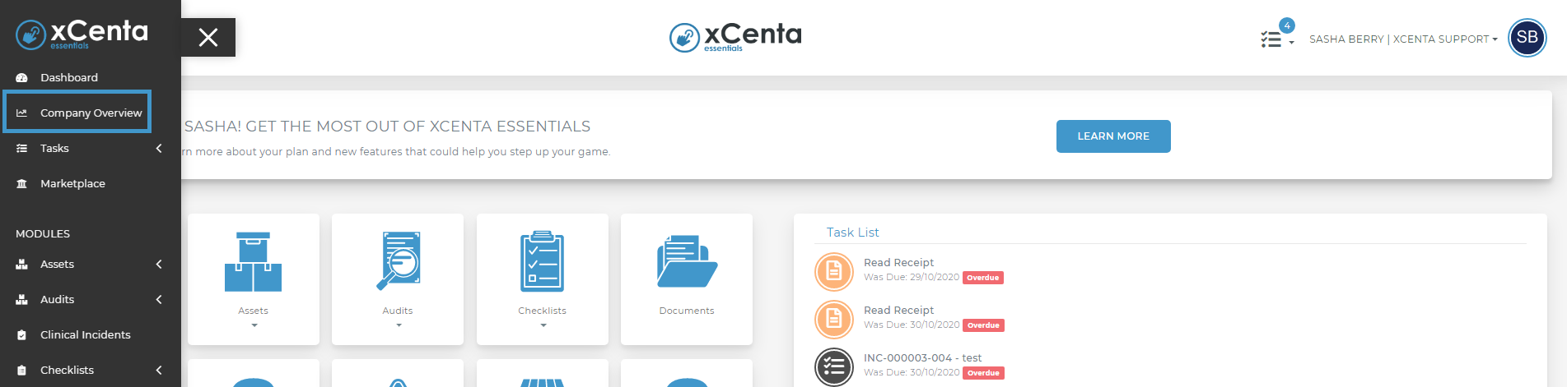1567x387 pixels.
Task: Click the SB profile avatar
Action: 1527,38
